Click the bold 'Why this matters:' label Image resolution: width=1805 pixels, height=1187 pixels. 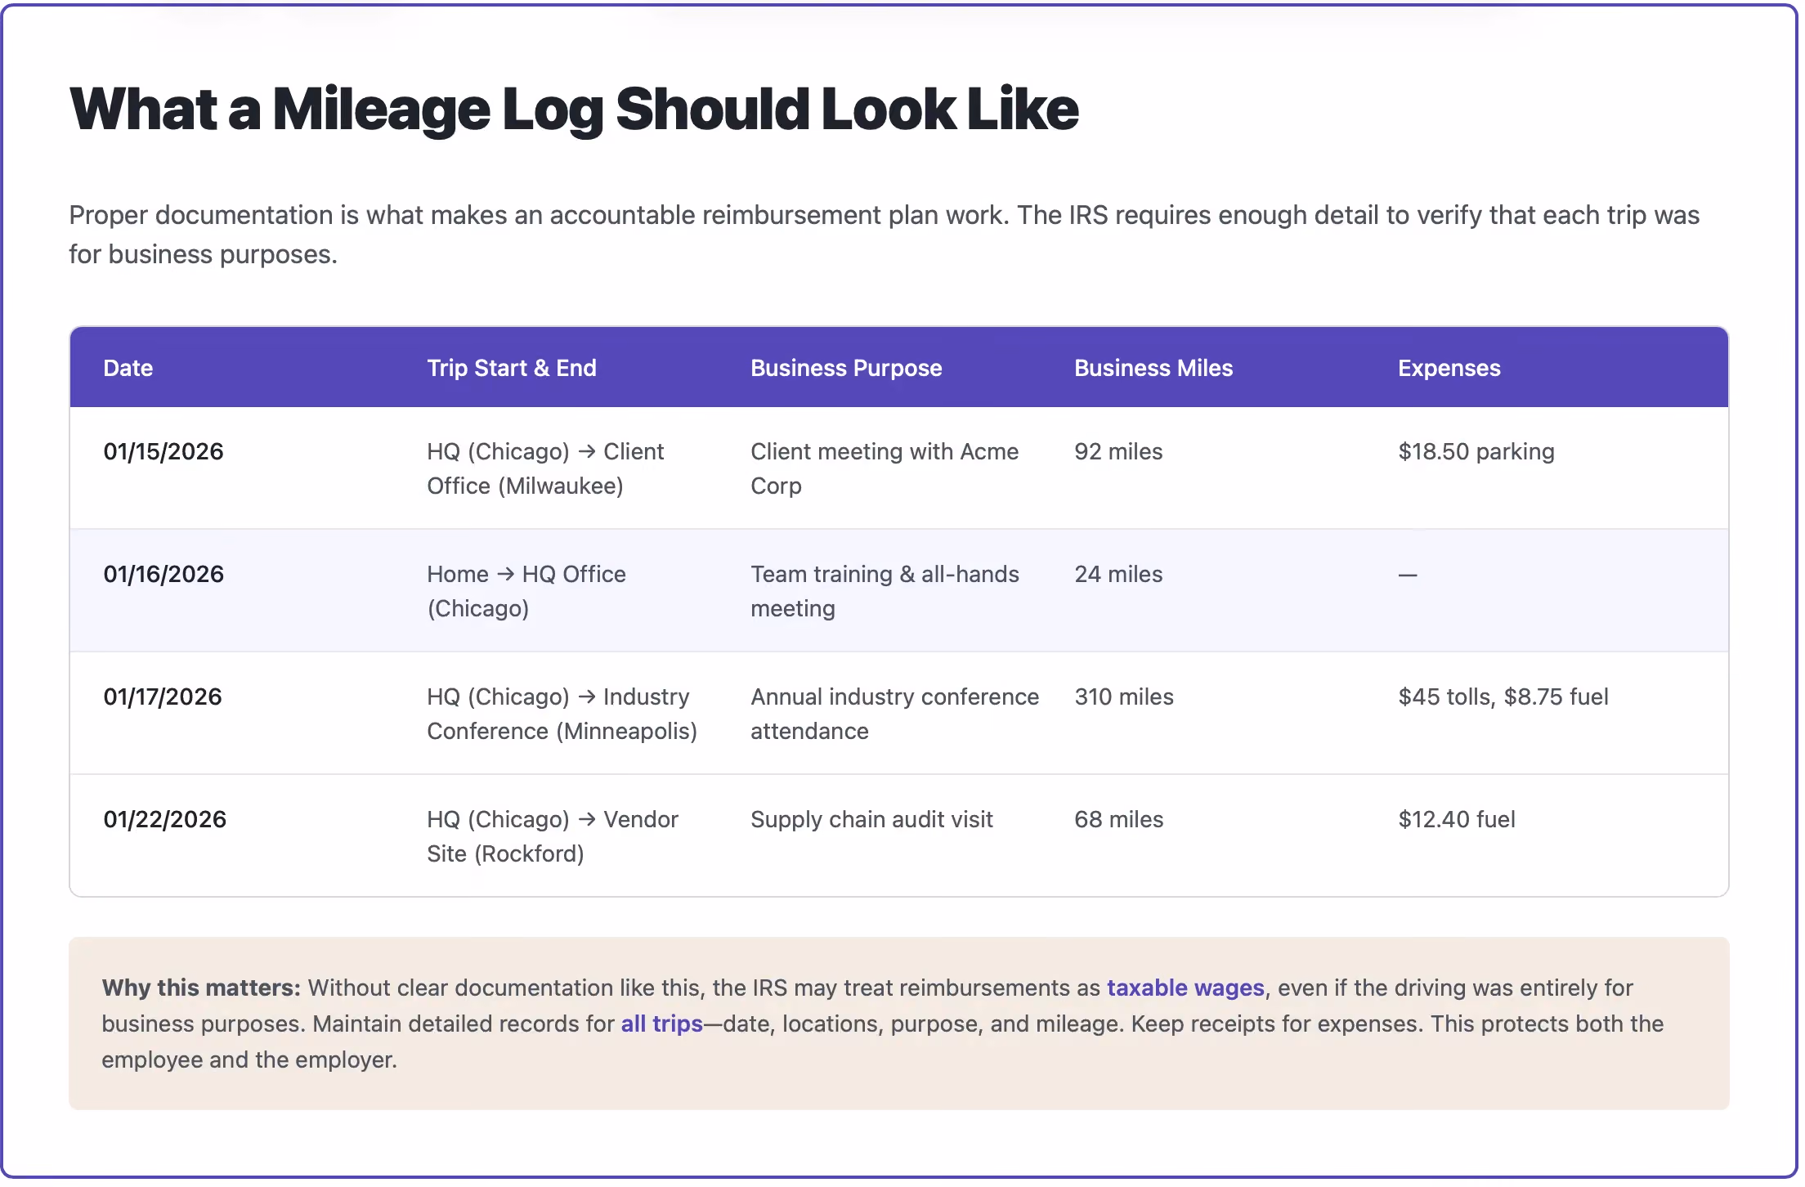pos(201,988)
